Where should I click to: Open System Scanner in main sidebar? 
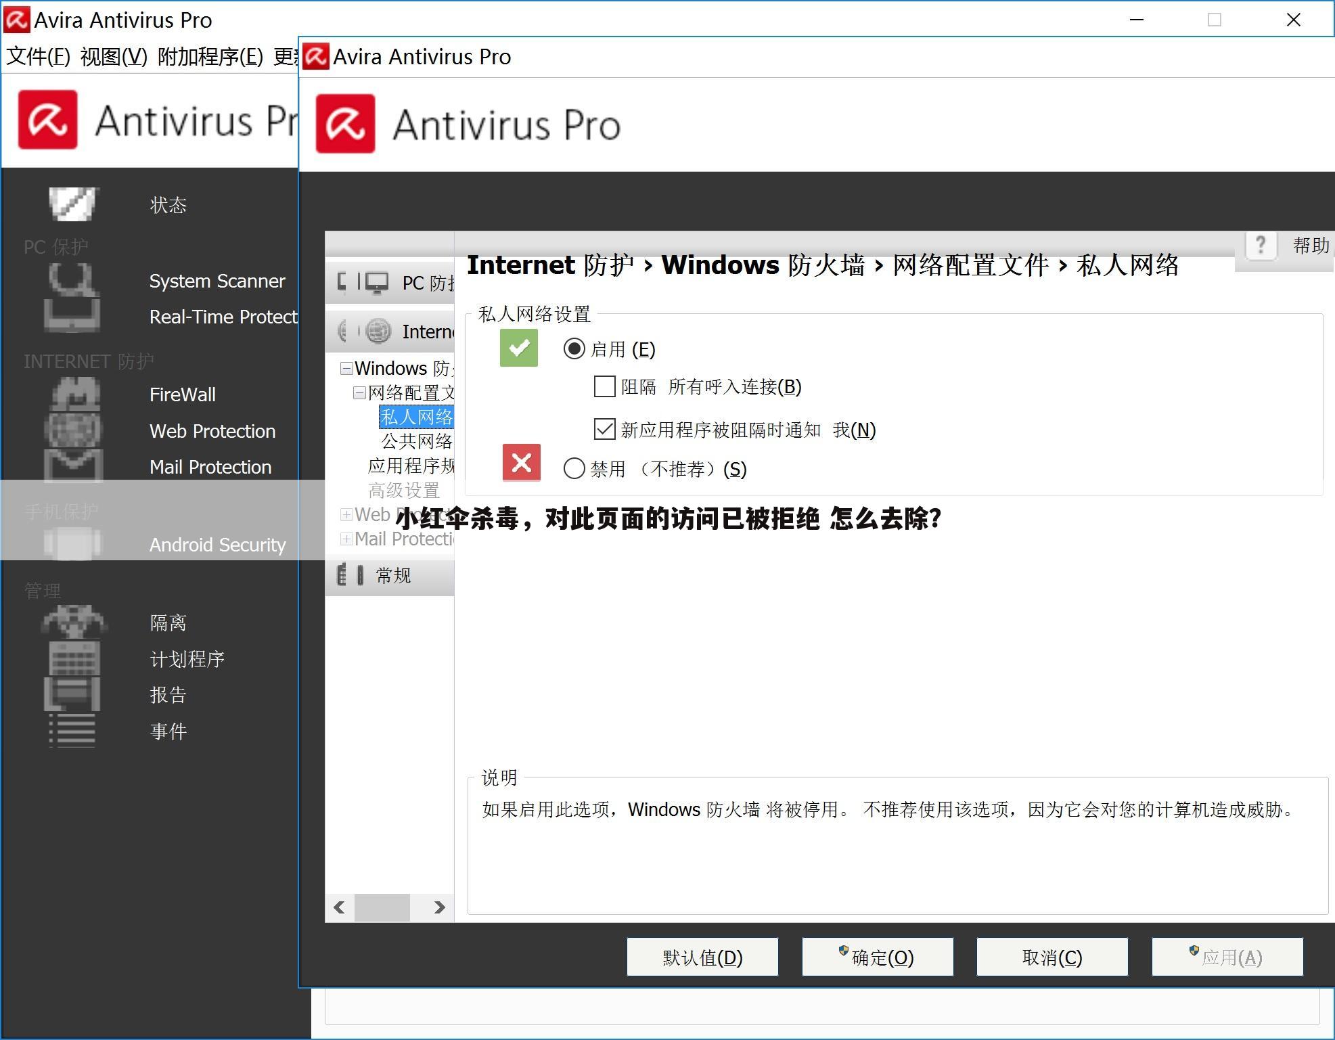[x=217, y=281]
